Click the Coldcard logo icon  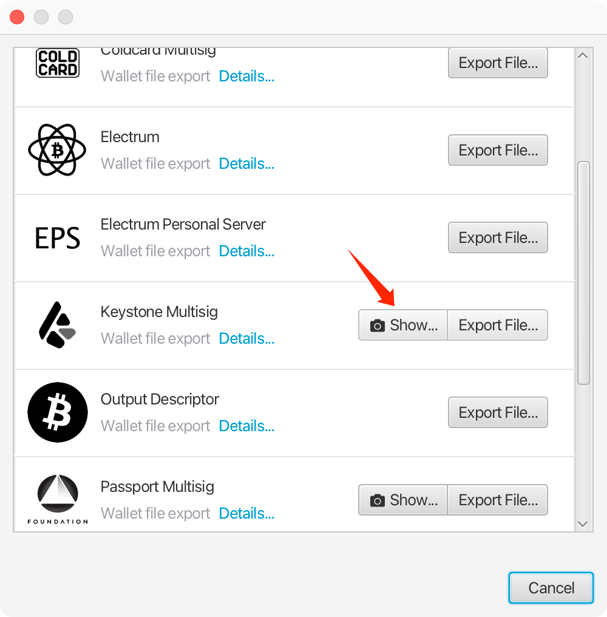[58, 63]
